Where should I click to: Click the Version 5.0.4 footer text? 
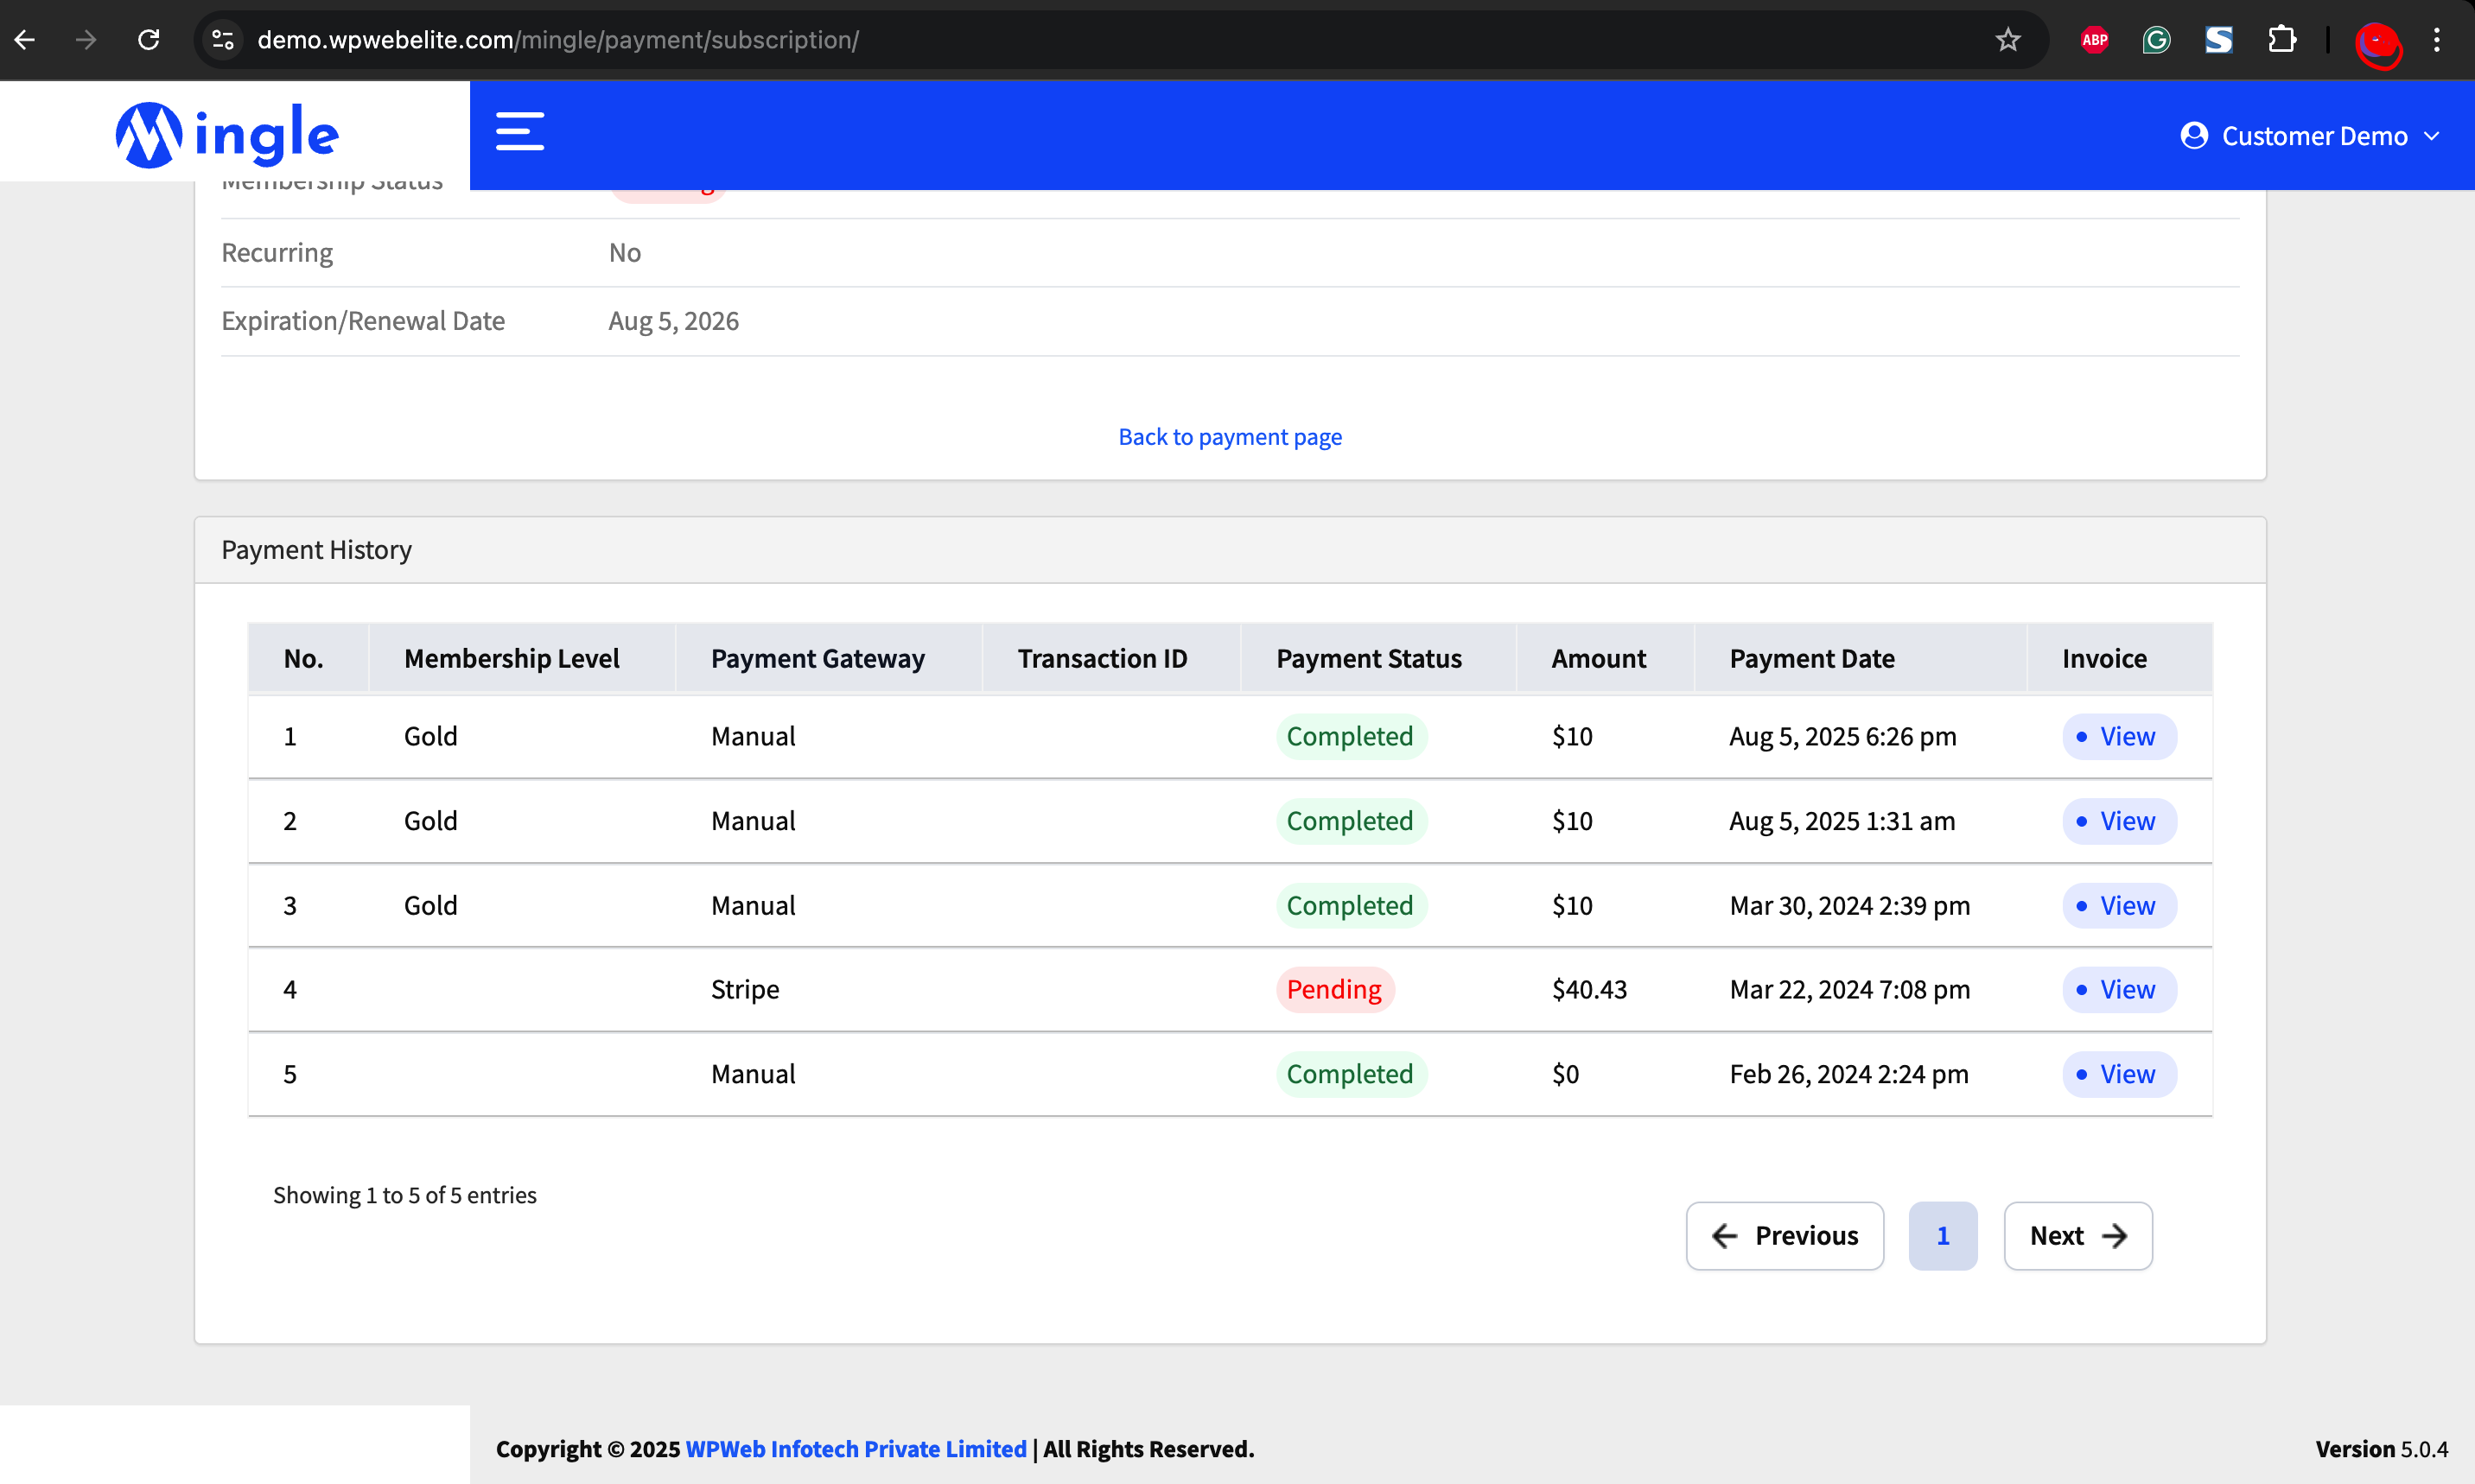coord(2381,1449)
